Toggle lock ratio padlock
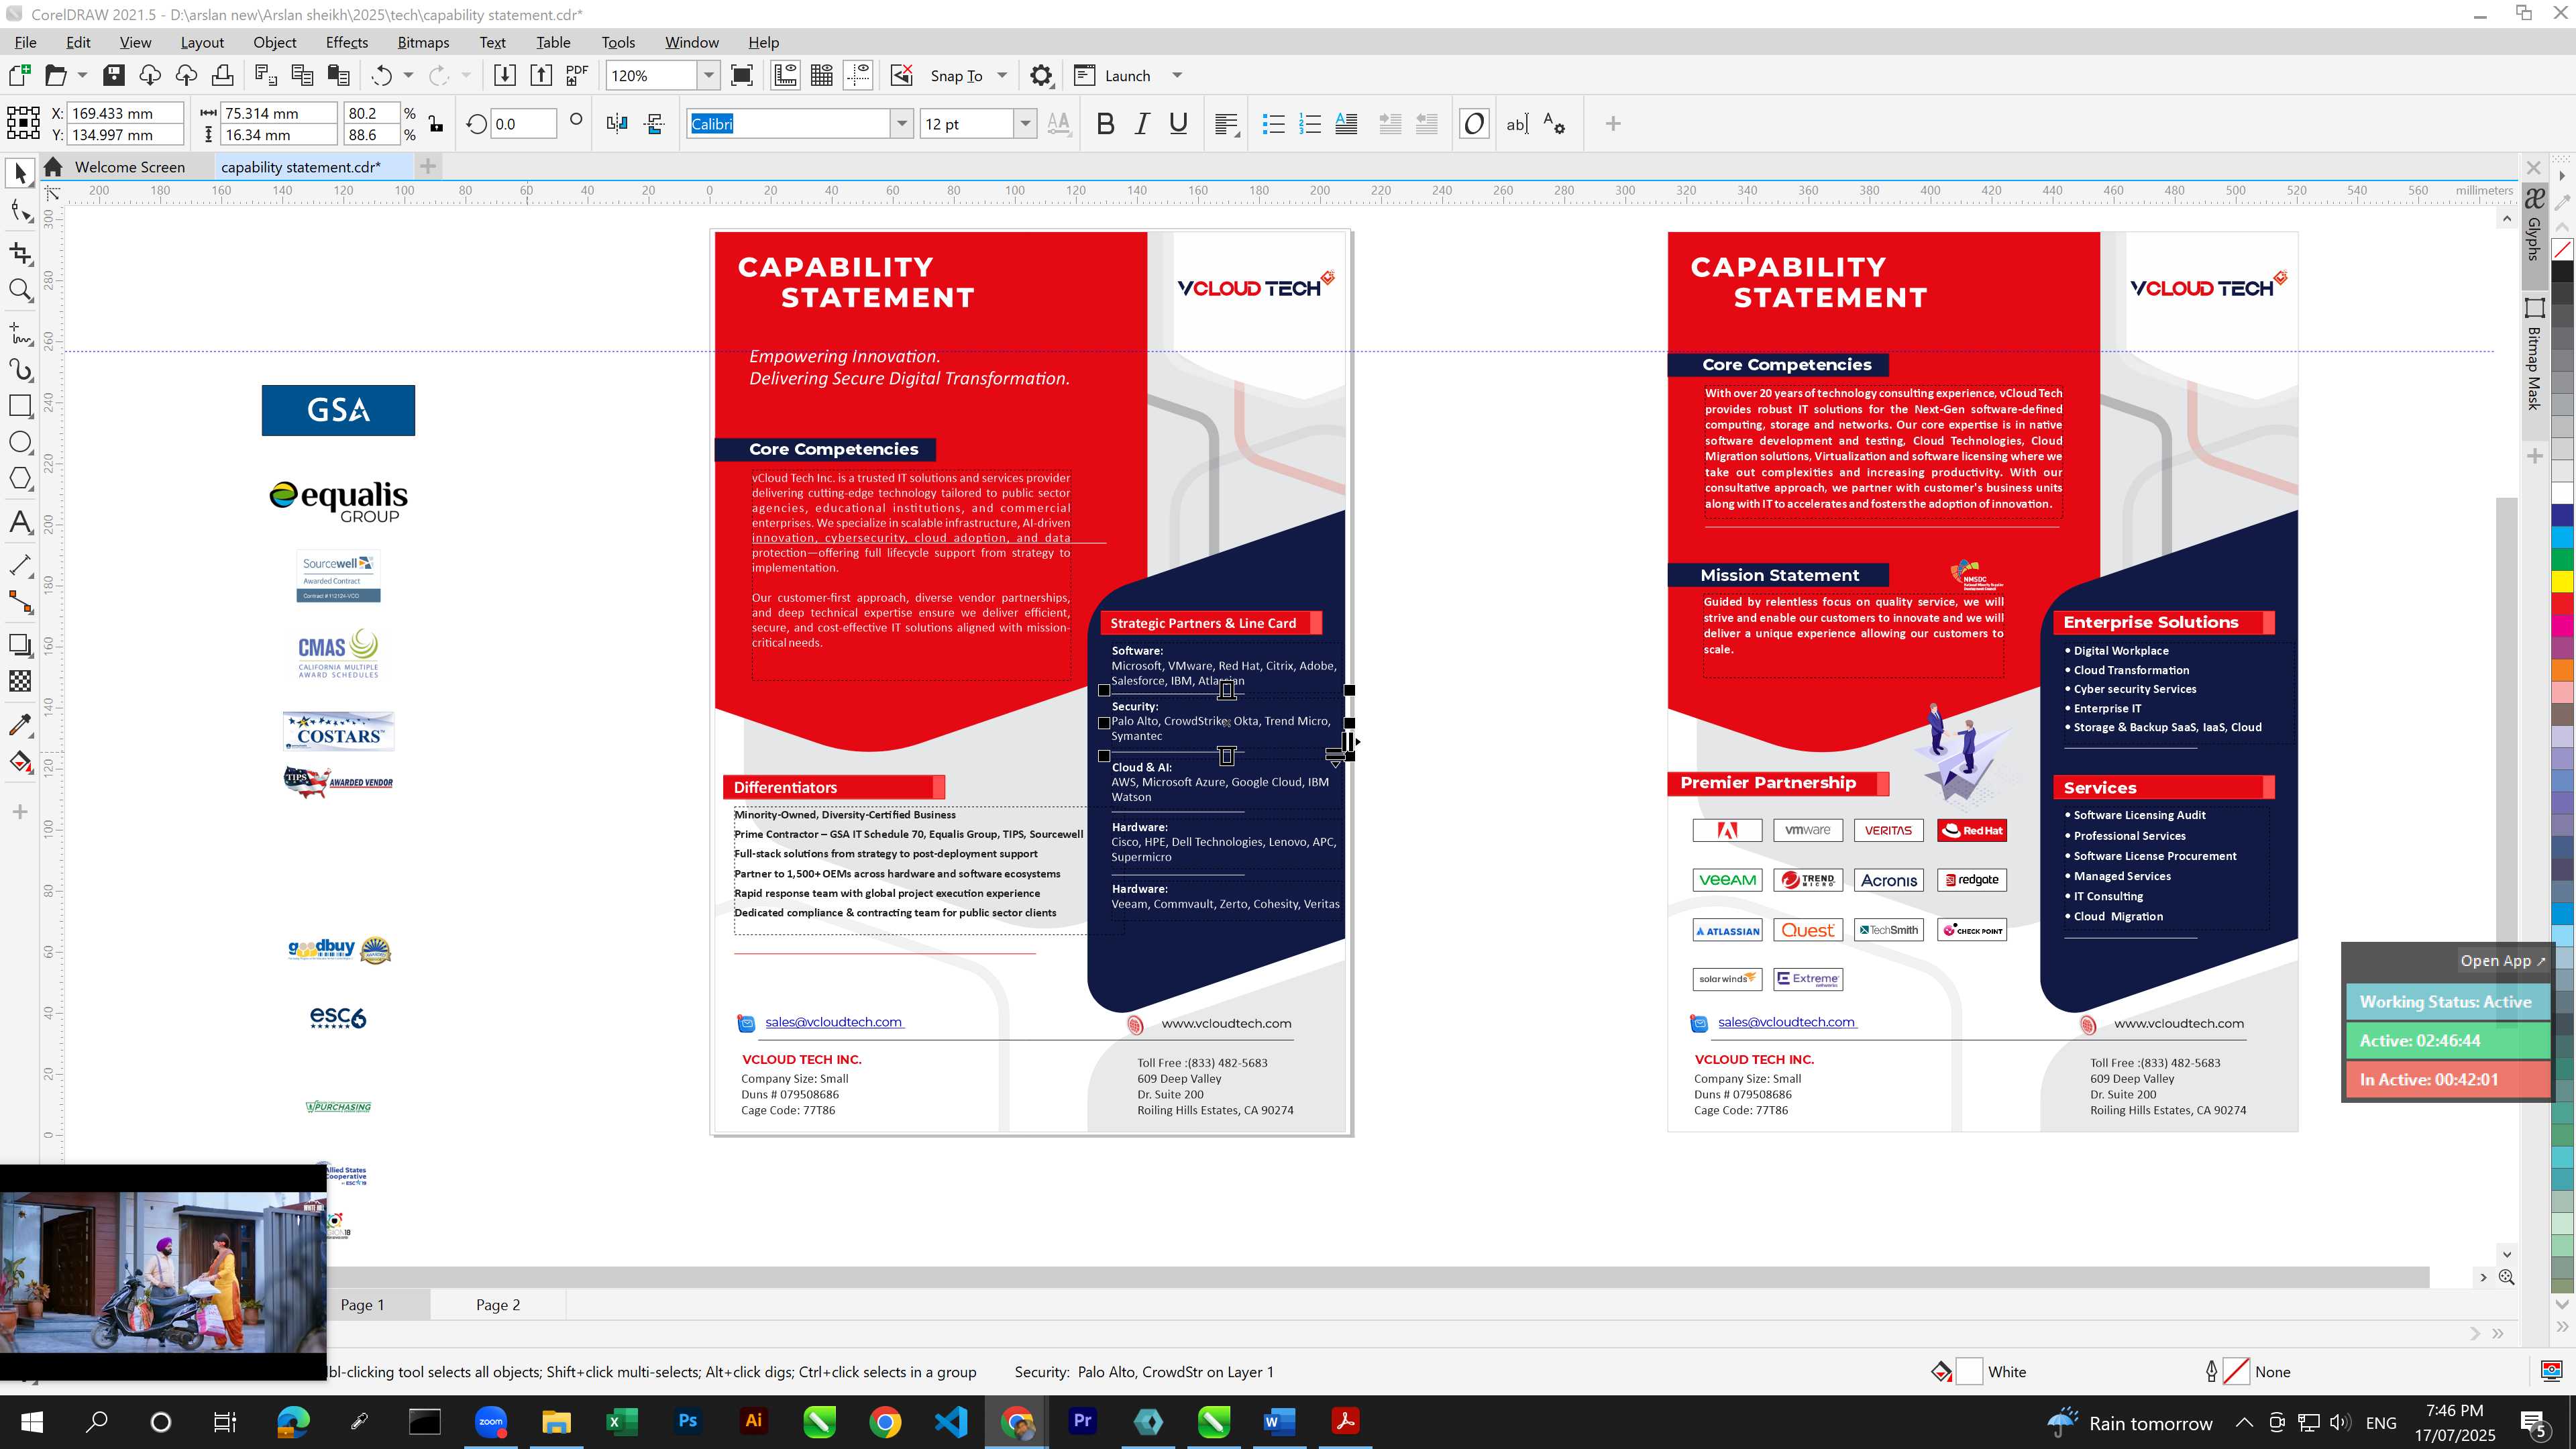Screen dimensions: 2576x1449 [x=436, y=124]
